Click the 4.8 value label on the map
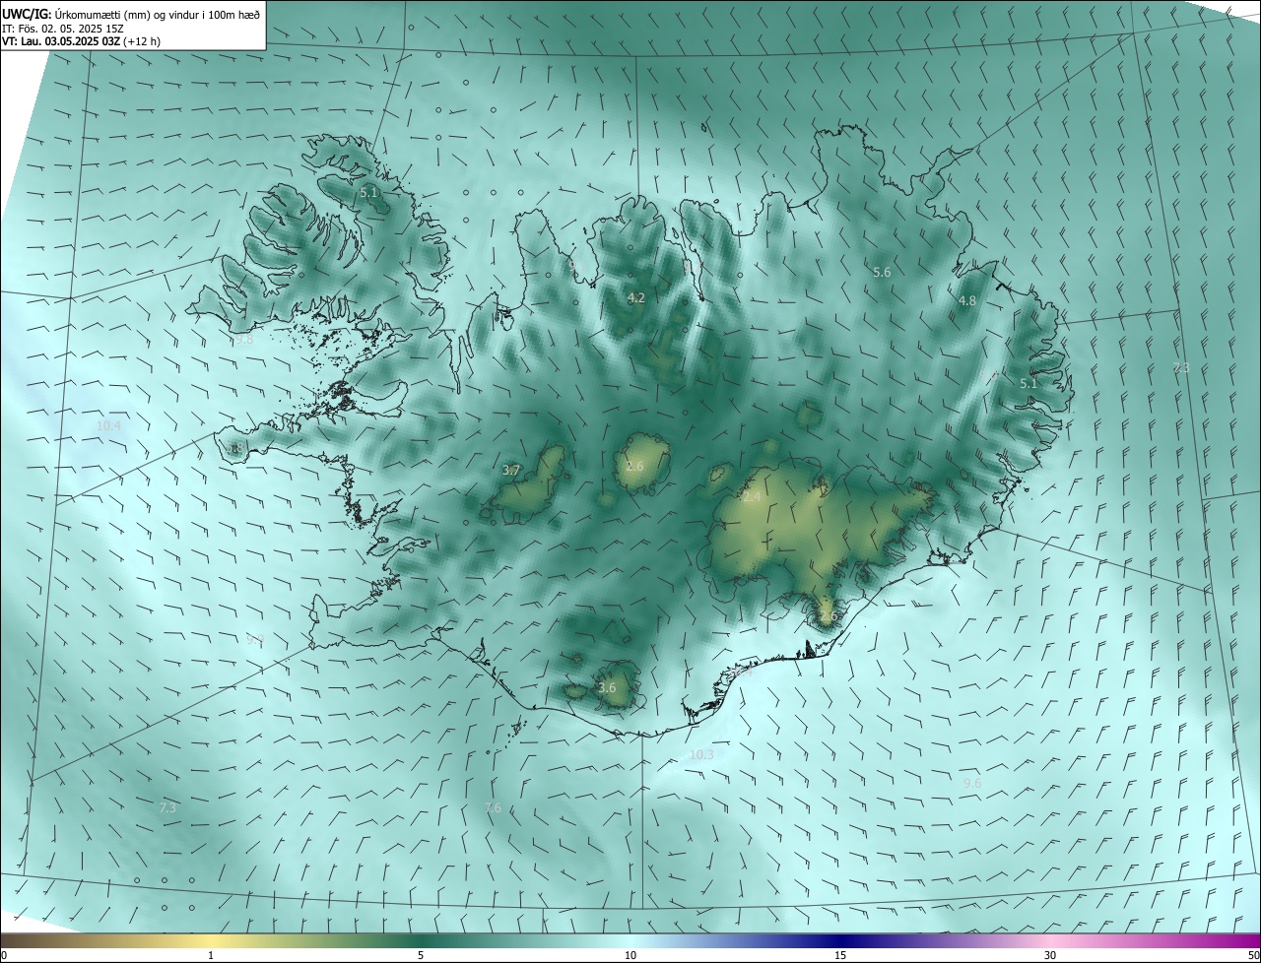Viewport: 1261px width, 963px height. (967, 301)
